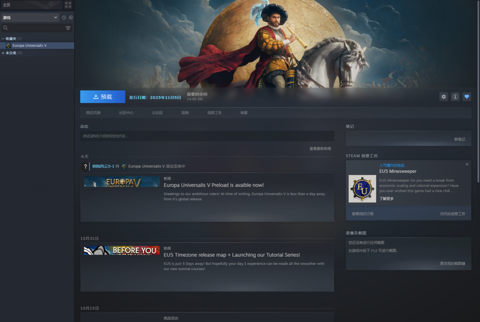The width and height of the screenshot is (480, 322).
Task: Open the 游戏 library category dropdown
Action: click(30, 18)
